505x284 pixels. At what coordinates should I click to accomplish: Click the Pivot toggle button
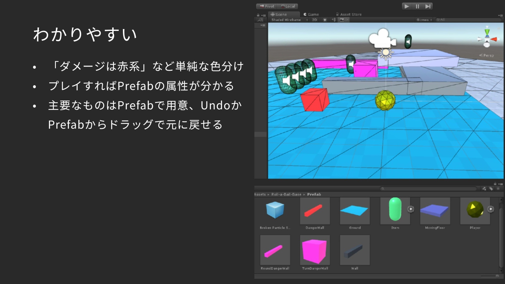coord(267,6)
